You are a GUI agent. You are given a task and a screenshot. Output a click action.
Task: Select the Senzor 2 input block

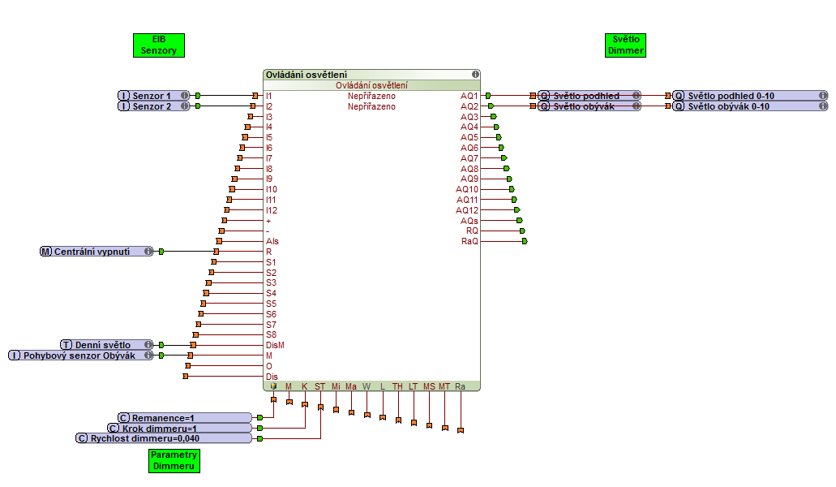[x=153, y=106]
